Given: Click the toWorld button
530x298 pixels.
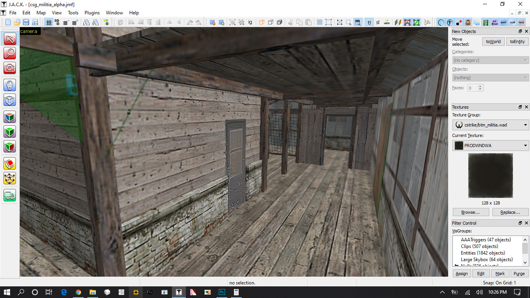Looking at the screenshot, I should (x=494, y=42).
